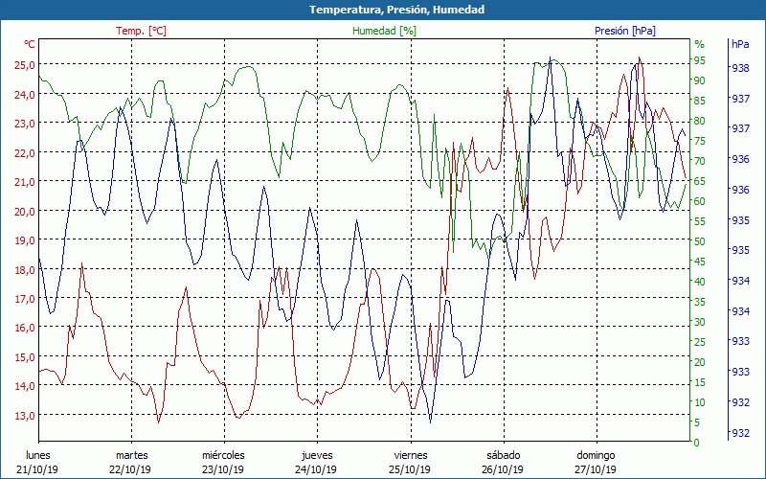This screenshot has width=766, height=479.
Task: Click the '25,0' temperature axis value
Action: (25, 65)
